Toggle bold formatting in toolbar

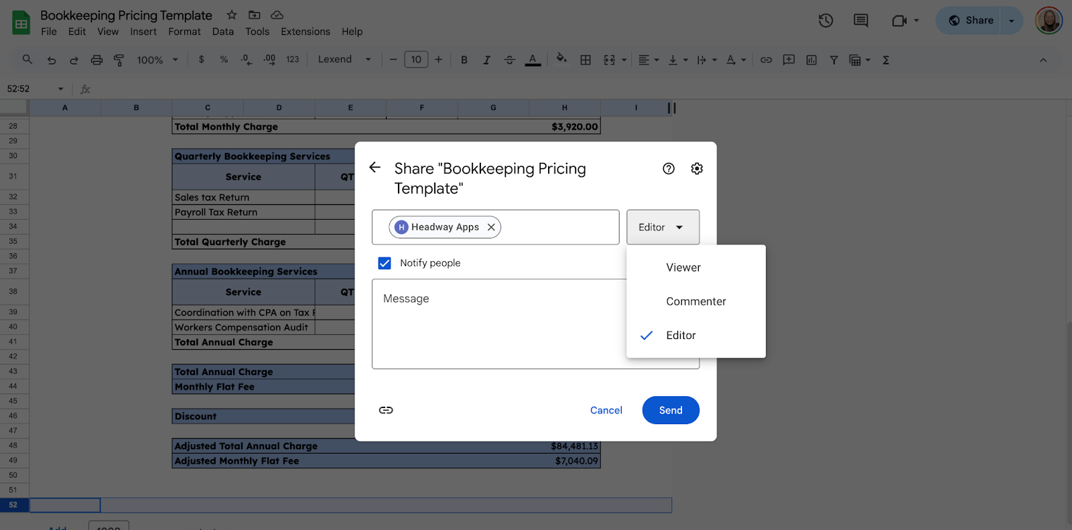(464, 60)
